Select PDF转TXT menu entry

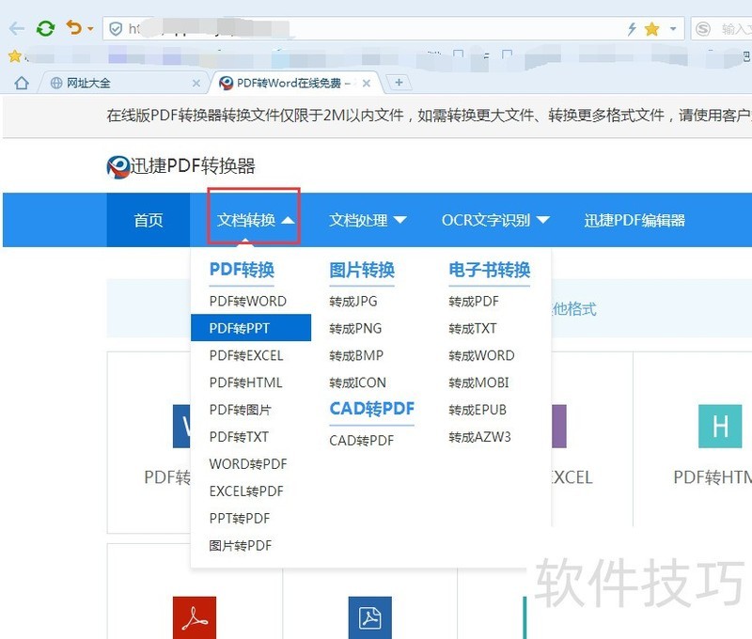click(239, 437)
